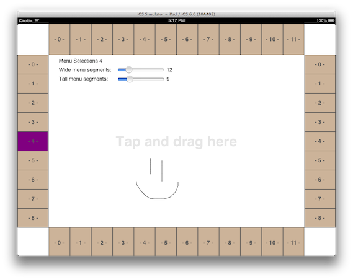Click the 5:17 PM clock
Image resolution: width=353 pixels, height=280 pixels.
(x=176, y=20)
